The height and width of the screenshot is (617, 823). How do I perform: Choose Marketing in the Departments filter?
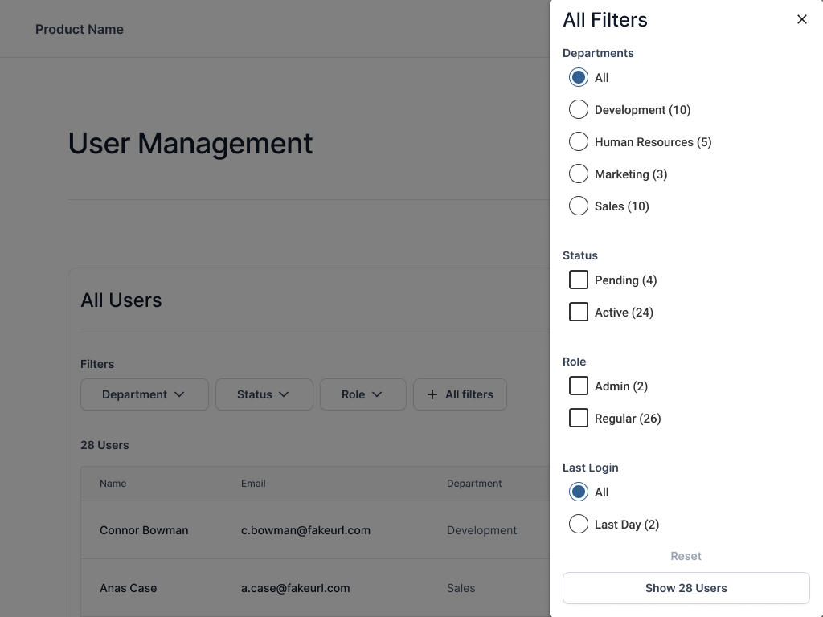pos(579,174)
